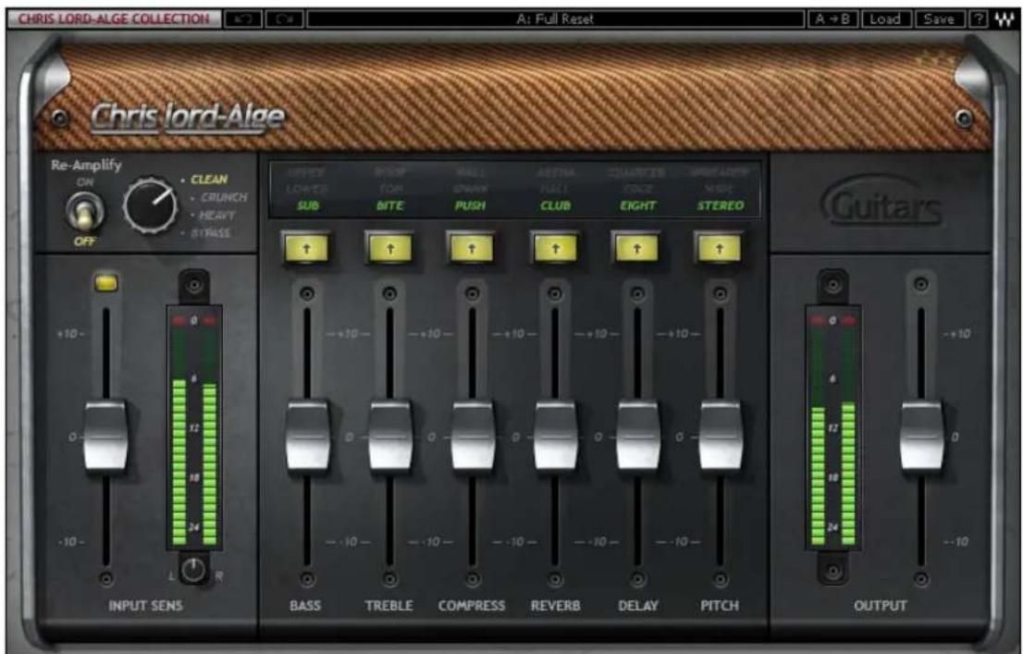
Task: Click the TREBLE label
Action: coord(388,606)
